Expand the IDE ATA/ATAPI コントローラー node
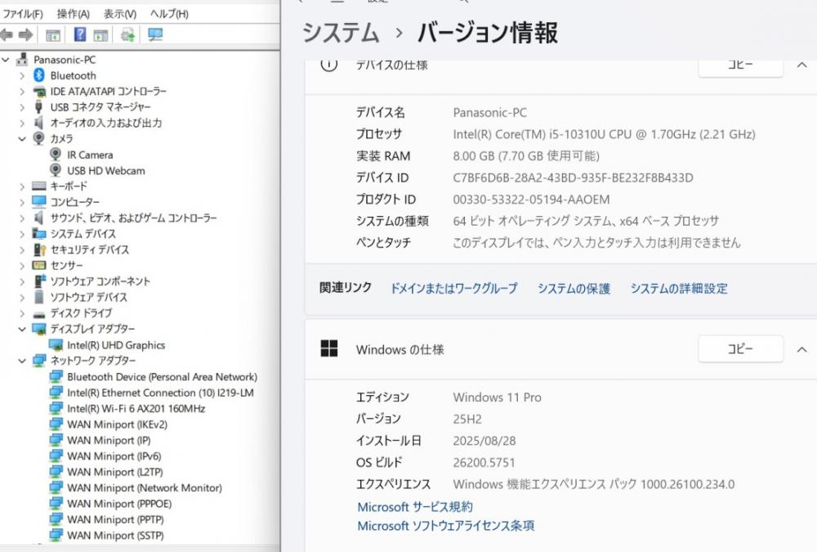817x552 pixels. pyautogui.click(x=22, y=92)
